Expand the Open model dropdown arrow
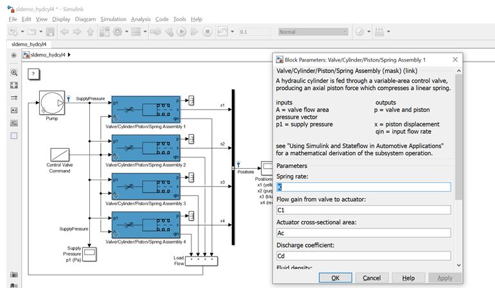The width and height of the screenshot is (495, 288). [x=40, y=31]
